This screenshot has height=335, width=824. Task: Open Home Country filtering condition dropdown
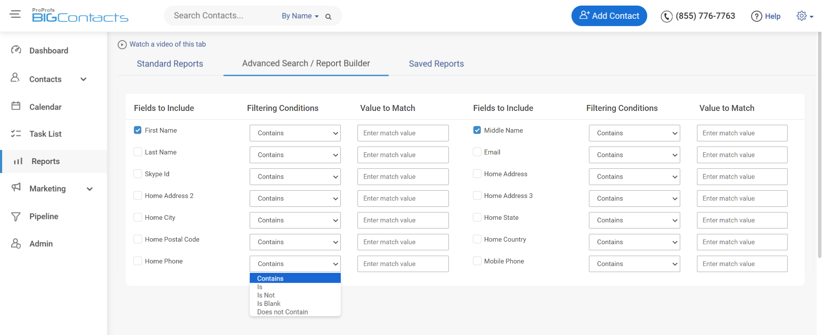(634, 242)
